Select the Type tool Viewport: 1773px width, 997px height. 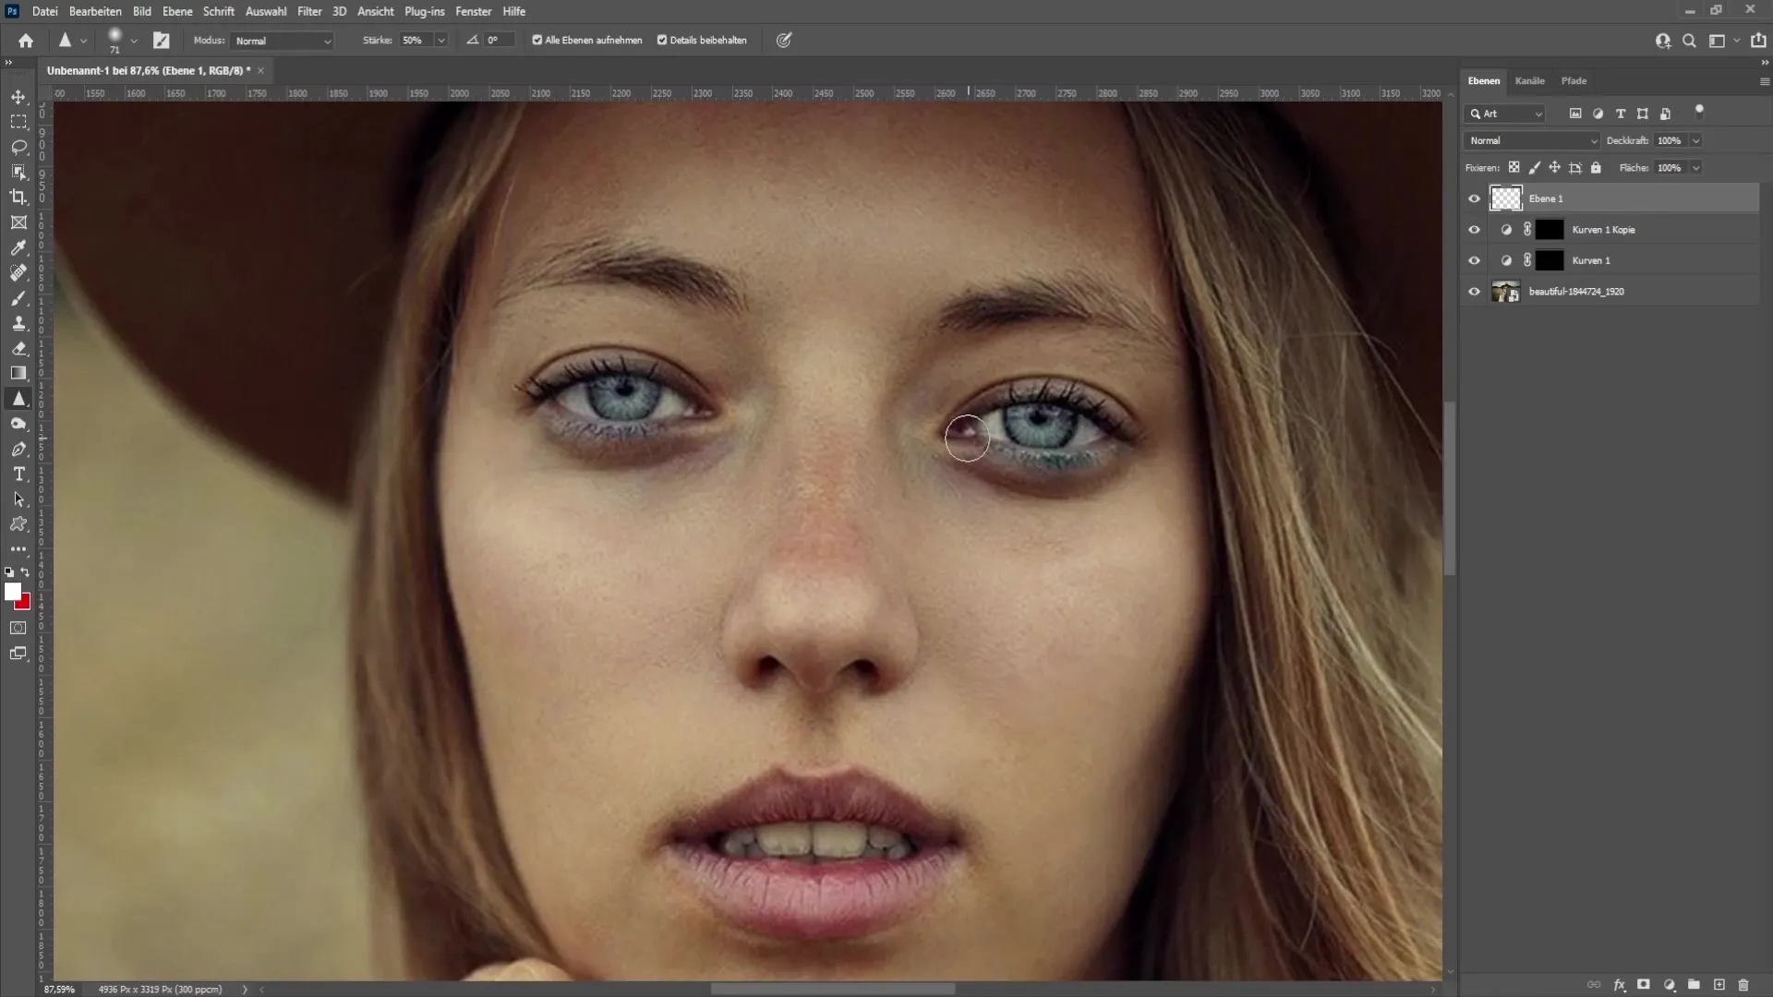click(18, 474)
